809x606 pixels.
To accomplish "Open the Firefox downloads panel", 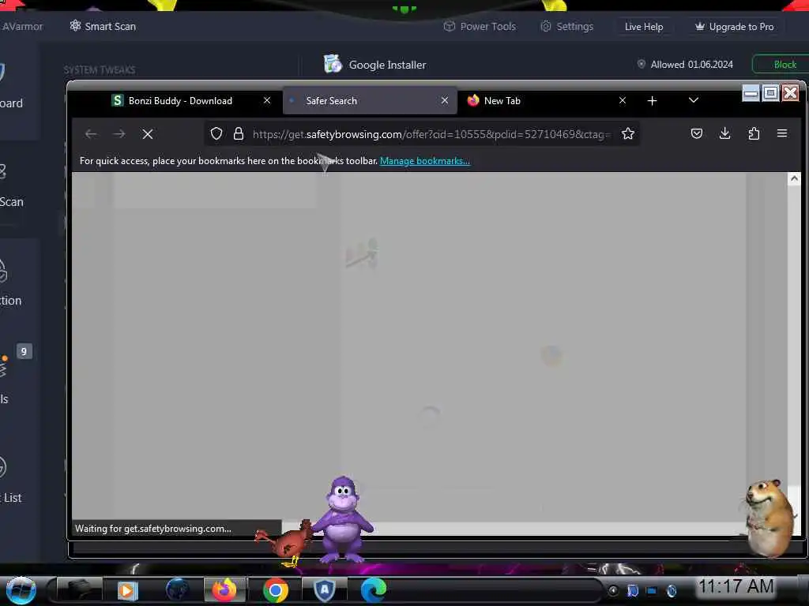I will (x=725, y=134).
